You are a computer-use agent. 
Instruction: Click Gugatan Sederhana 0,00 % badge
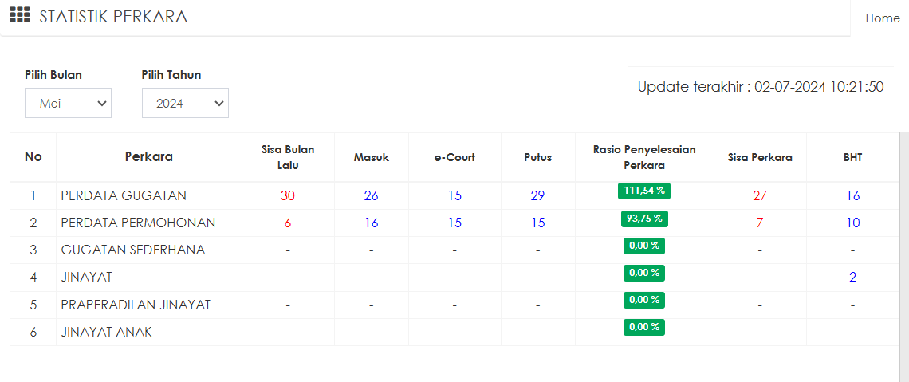tap(643, 246)
